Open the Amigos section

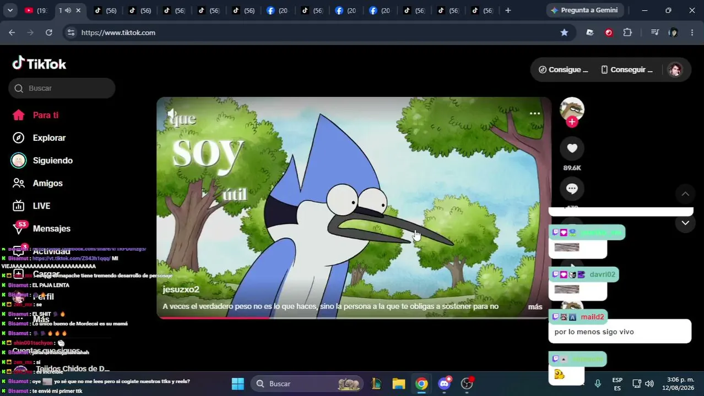(37, 183)
